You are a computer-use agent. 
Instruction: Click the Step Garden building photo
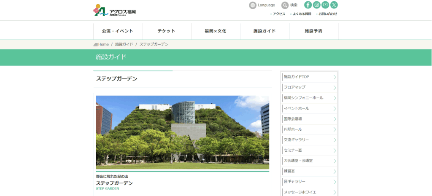pos(182,132)
